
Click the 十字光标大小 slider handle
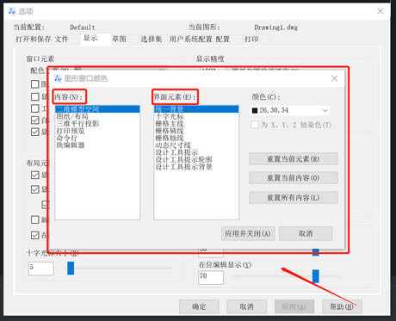point(71,268)
